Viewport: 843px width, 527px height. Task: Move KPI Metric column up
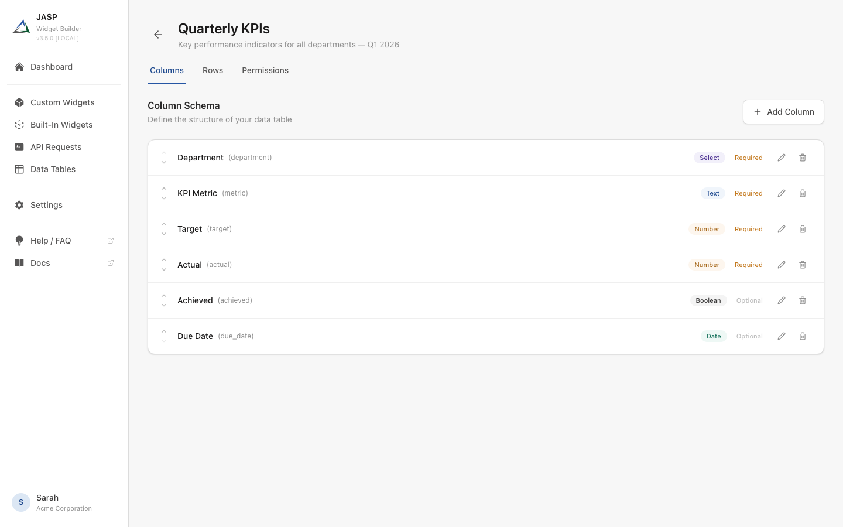(x=164, y=189)
